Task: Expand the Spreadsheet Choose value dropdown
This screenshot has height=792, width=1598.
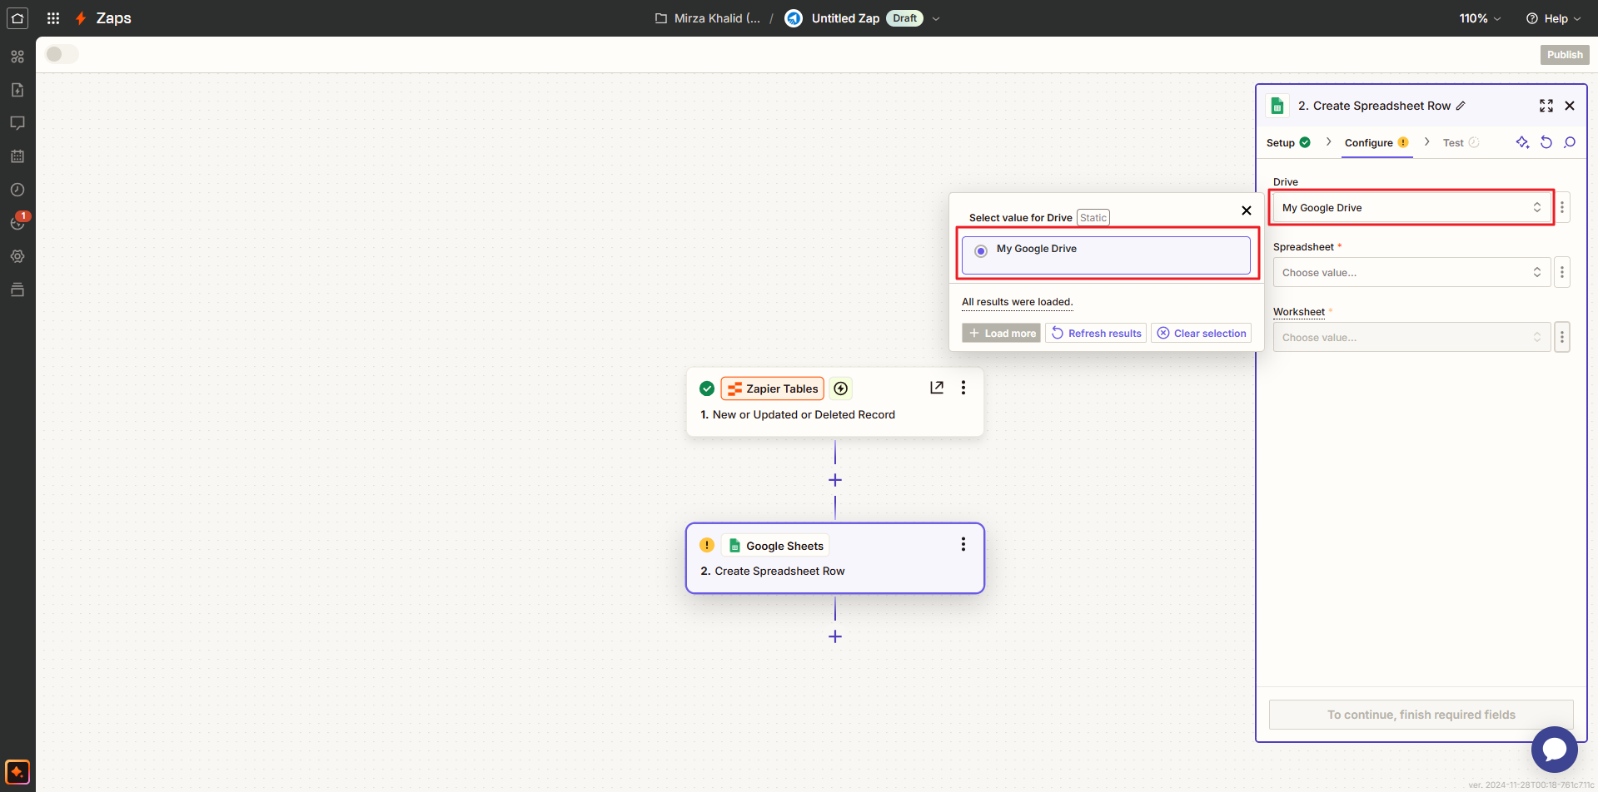Action: [1411, 273]
